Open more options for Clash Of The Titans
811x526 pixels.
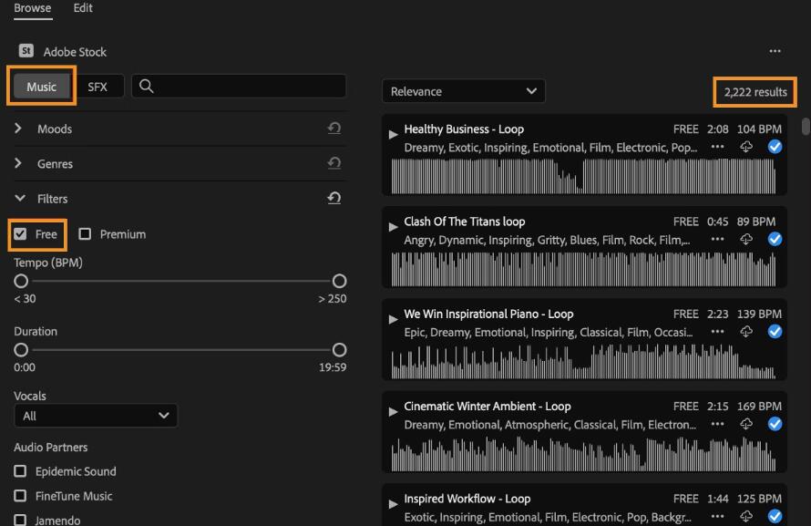coord(718,239)
